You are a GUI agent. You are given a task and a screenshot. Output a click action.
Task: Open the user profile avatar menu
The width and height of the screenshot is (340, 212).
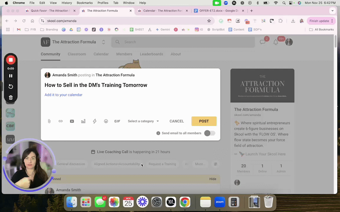coord(289,42)
